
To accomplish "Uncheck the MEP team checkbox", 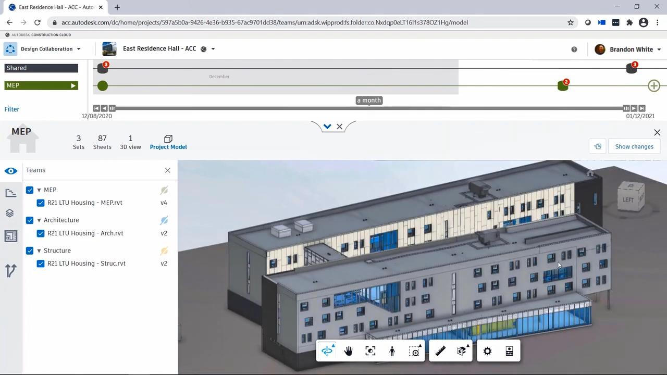I will pos(30,190).
